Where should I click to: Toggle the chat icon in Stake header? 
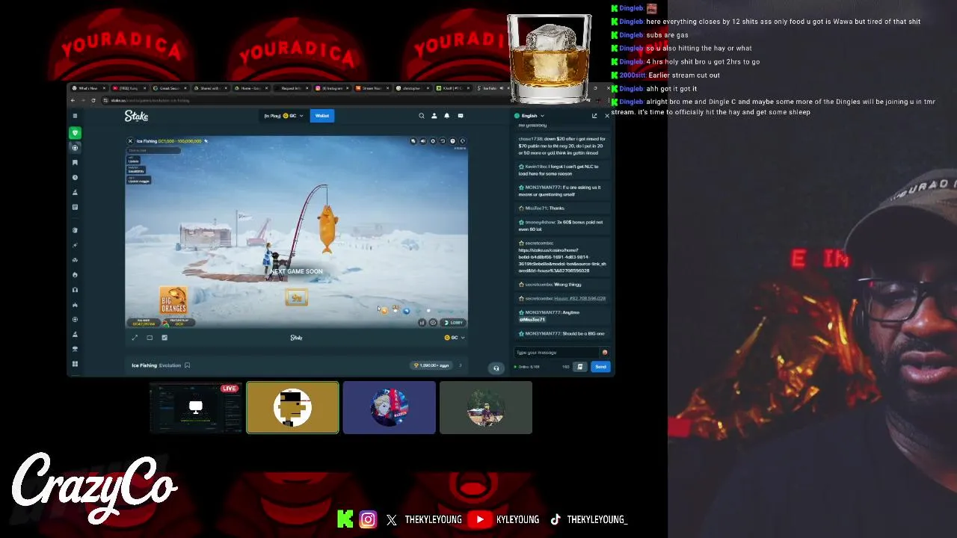(461, 116)
